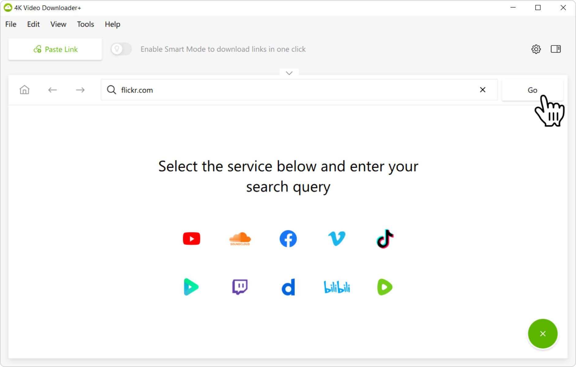Clear the flickr.com address text

[483, 90]
